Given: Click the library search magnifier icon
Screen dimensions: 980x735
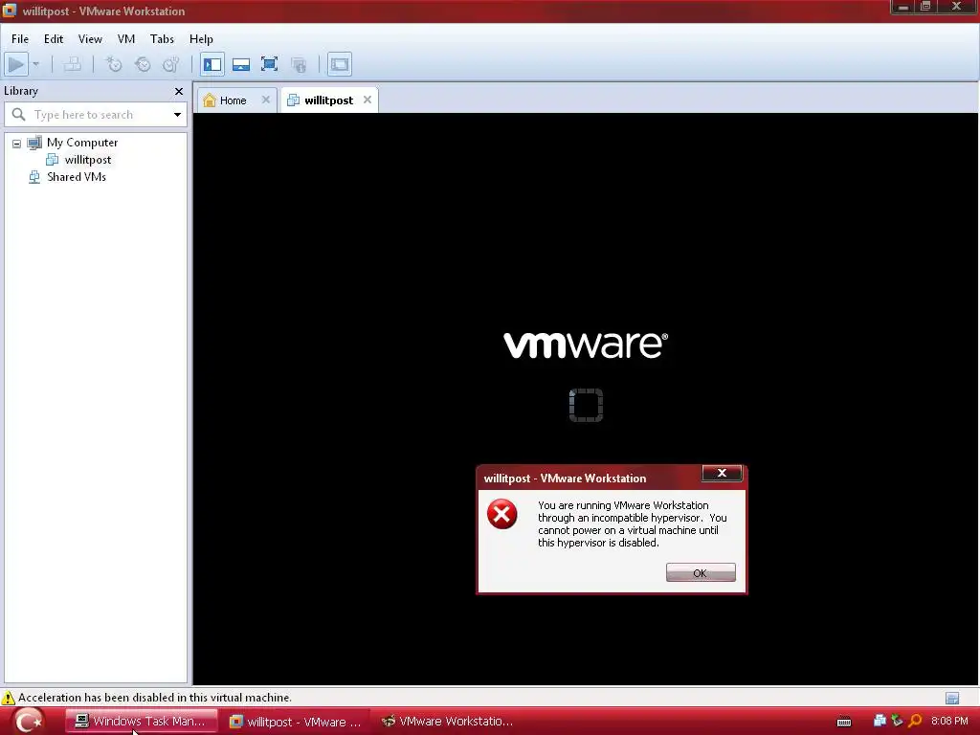Looking at the screenshot, I should click(19, 115).
